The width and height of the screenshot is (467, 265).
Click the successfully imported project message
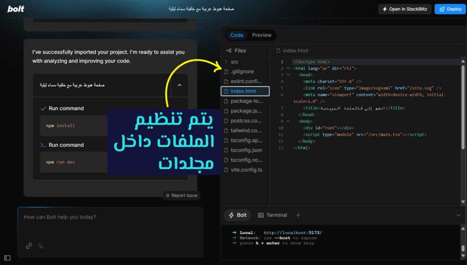pos(109,56)
